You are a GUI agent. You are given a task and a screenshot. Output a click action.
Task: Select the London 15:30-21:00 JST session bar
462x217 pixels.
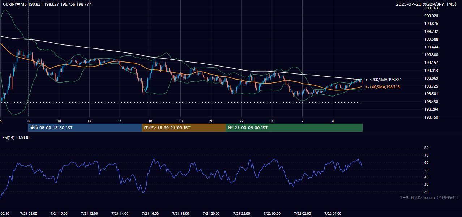point(184,128)
